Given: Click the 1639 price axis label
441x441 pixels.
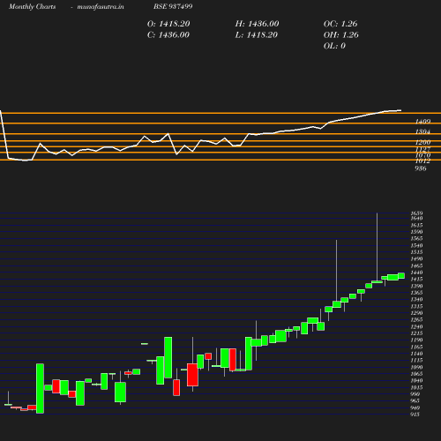Looking at the screenshot, I should 417,213.
